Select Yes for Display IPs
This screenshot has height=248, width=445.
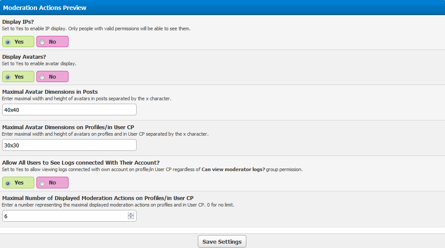click(8, 42)
